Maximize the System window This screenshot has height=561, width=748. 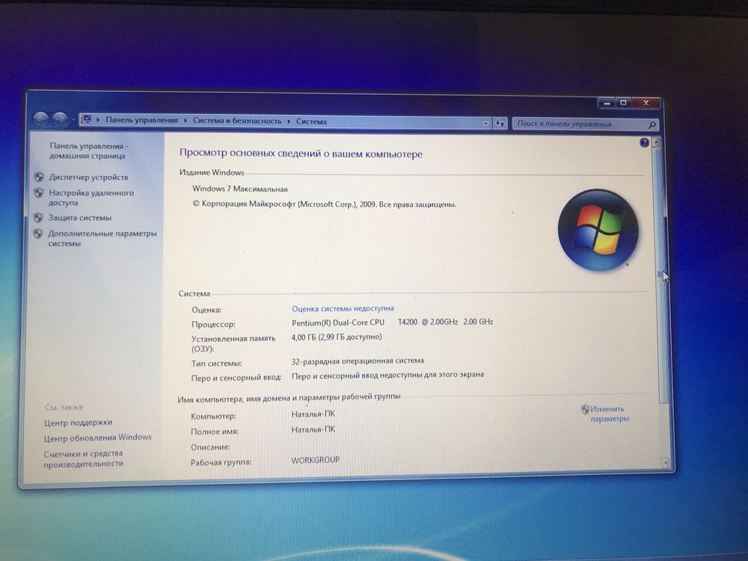tap(623, 102)
